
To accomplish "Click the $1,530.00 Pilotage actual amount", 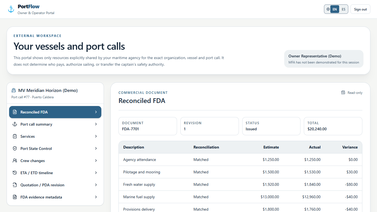I will coord(312,172).
